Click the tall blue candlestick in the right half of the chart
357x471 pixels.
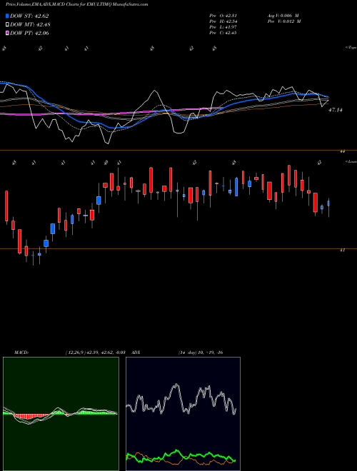[x=236, y=186]
